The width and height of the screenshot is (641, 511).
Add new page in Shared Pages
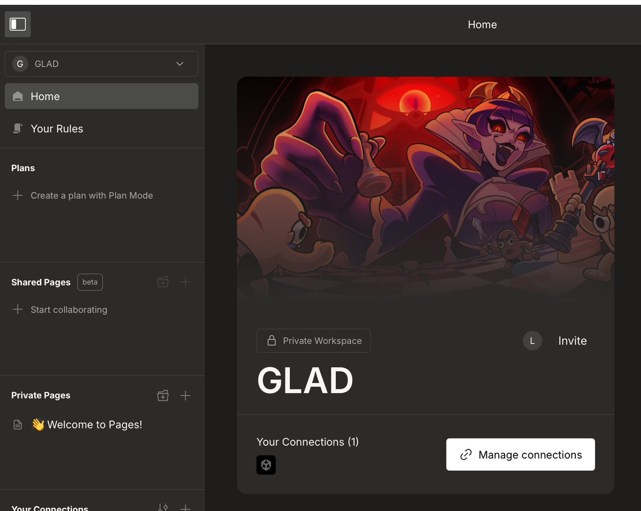pos(185,281)
